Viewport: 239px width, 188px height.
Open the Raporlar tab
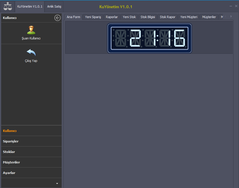coord(112,17)
